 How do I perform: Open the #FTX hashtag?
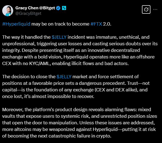[x=96, y=24]
